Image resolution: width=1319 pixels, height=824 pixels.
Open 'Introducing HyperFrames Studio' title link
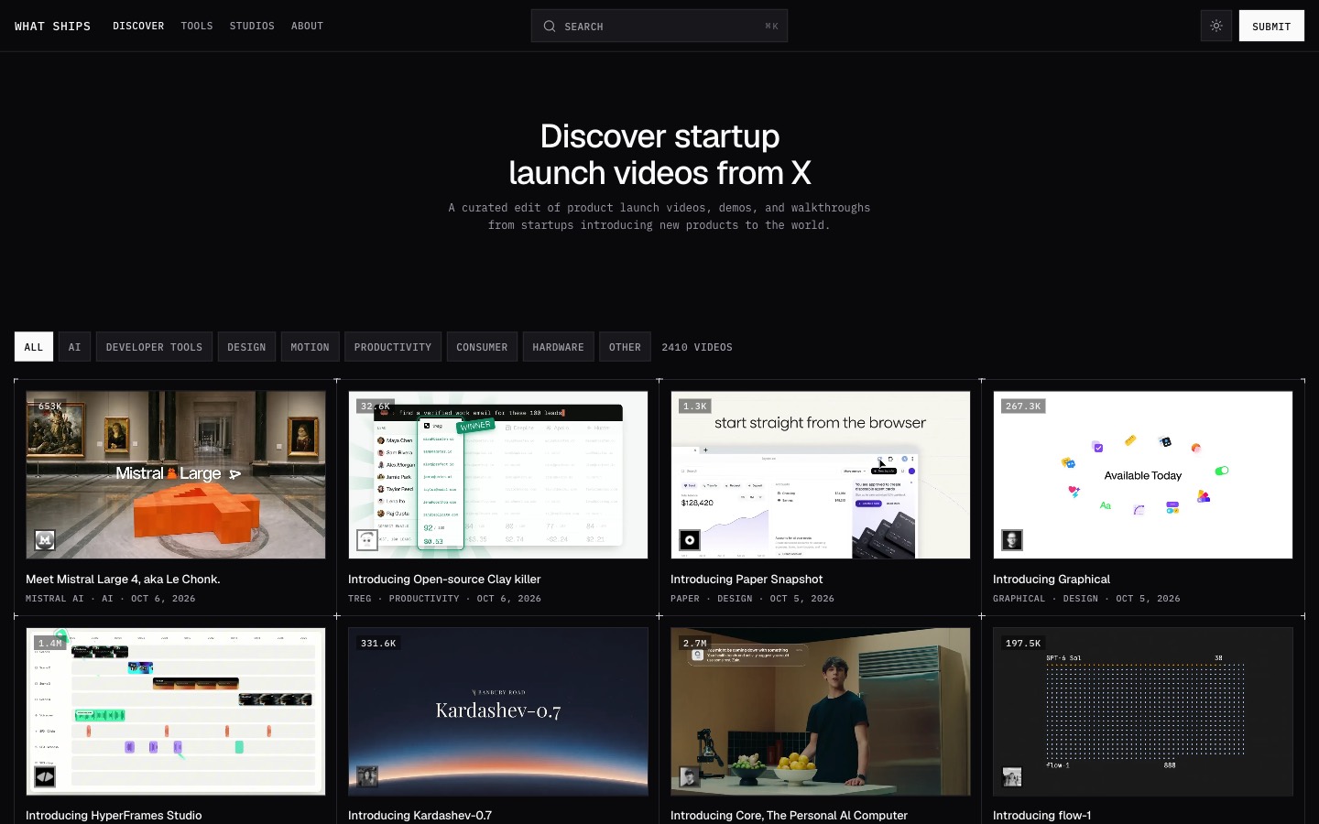(114, 815)
